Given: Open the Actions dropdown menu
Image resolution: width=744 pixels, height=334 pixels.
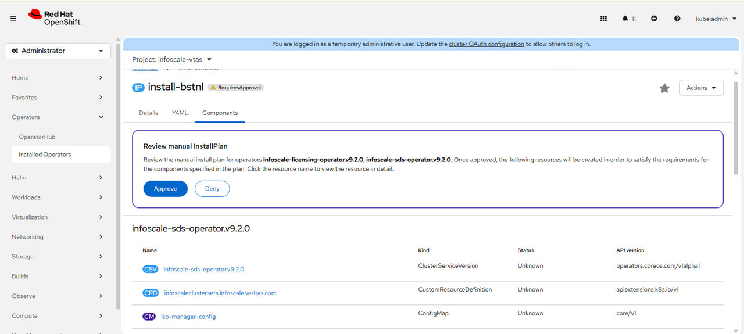Looking at the screenshot, I should [x=701, y=88].
